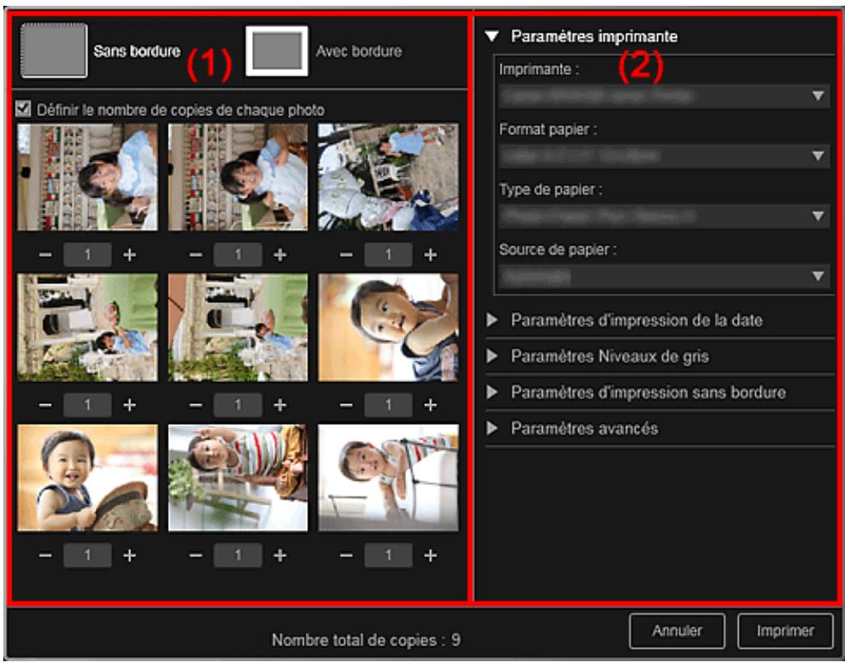Click plus under top-right photo

429,254
